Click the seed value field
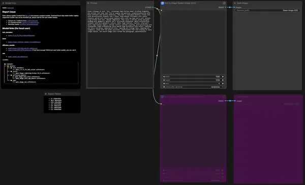Image resolution: width=305 pixels, height=185 pixels. (193, 84)
